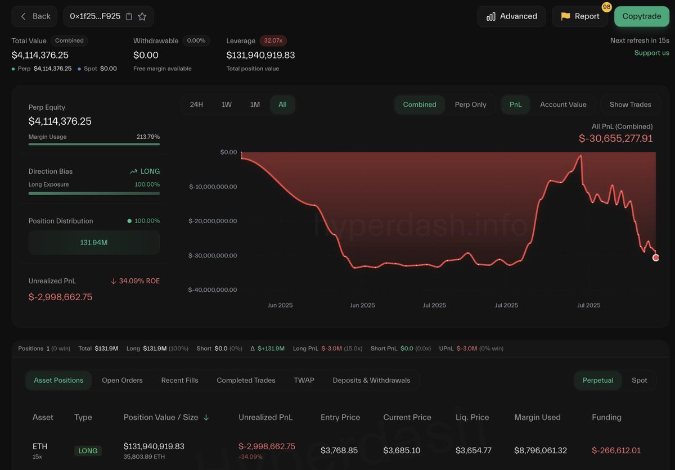Click the Margin Usage progress bar
Image resolution: width=675 pixels, height=470 pixels.
tap(94, 144)
